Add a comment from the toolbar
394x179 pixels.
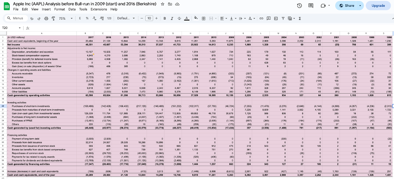pos(269,18)
